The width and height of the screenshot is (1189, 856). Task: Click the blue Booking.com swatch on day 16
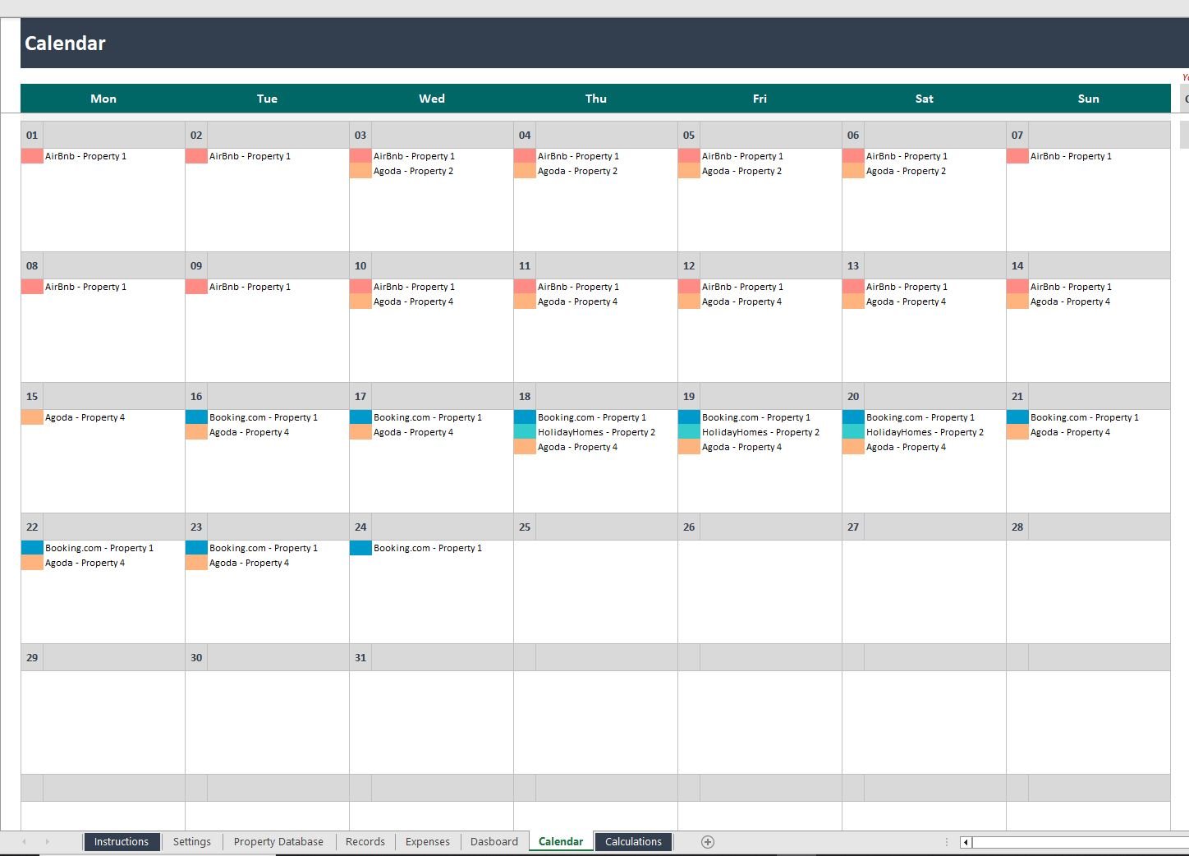[x=196, y=417]
